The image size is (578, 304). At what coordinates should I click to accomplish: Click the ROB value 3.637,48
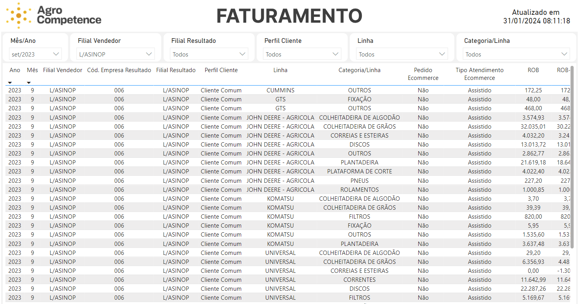pos(533,244)
